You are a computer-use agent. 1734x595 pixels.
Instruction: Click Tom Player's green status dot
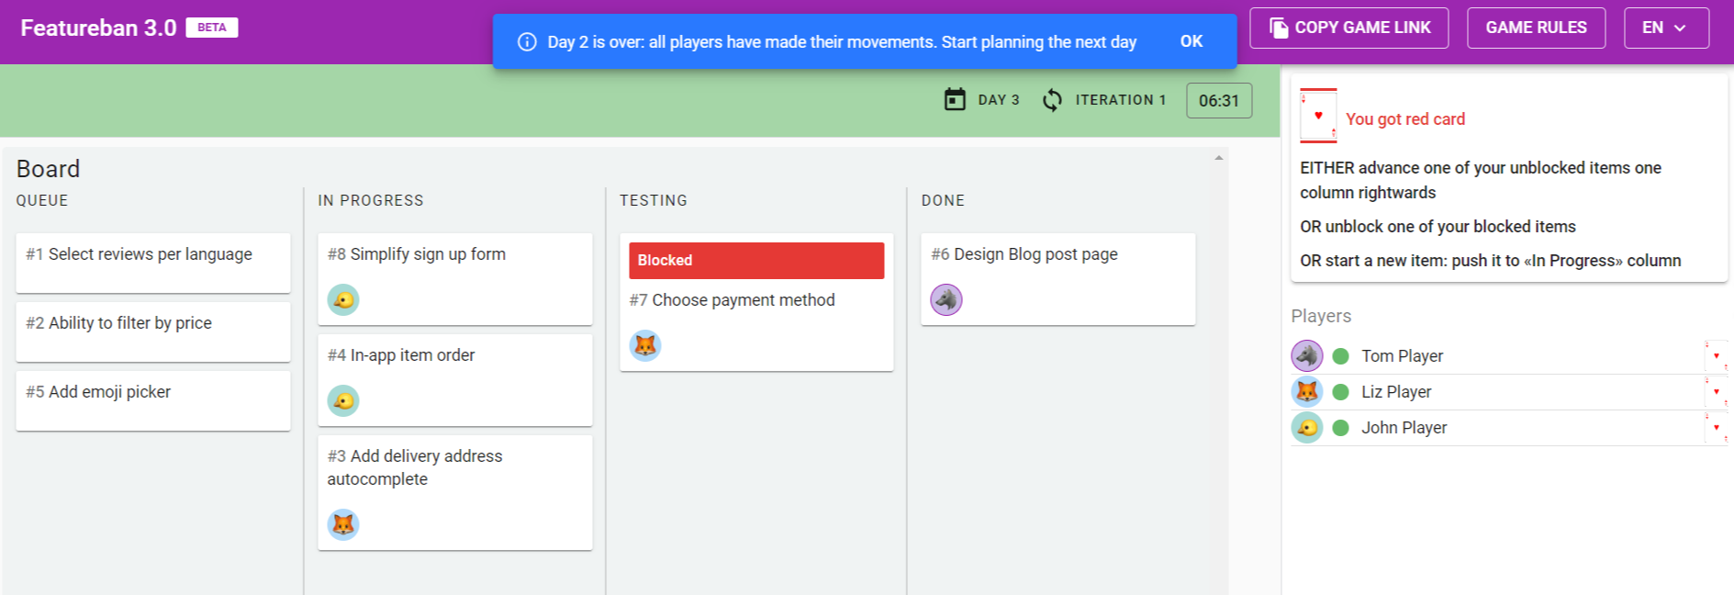point(1340,356)
